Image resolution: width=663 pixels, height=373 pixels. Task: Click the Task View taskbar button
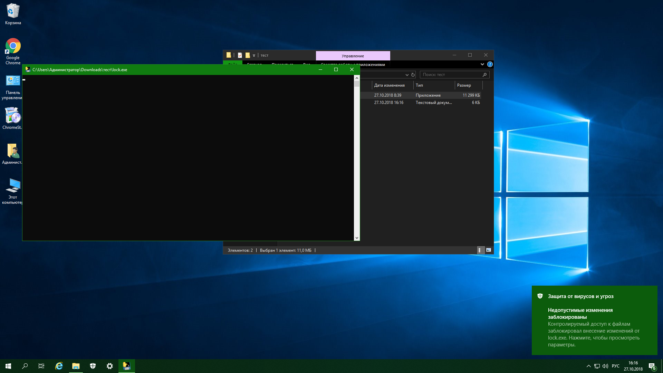click(x=41, y=366)
